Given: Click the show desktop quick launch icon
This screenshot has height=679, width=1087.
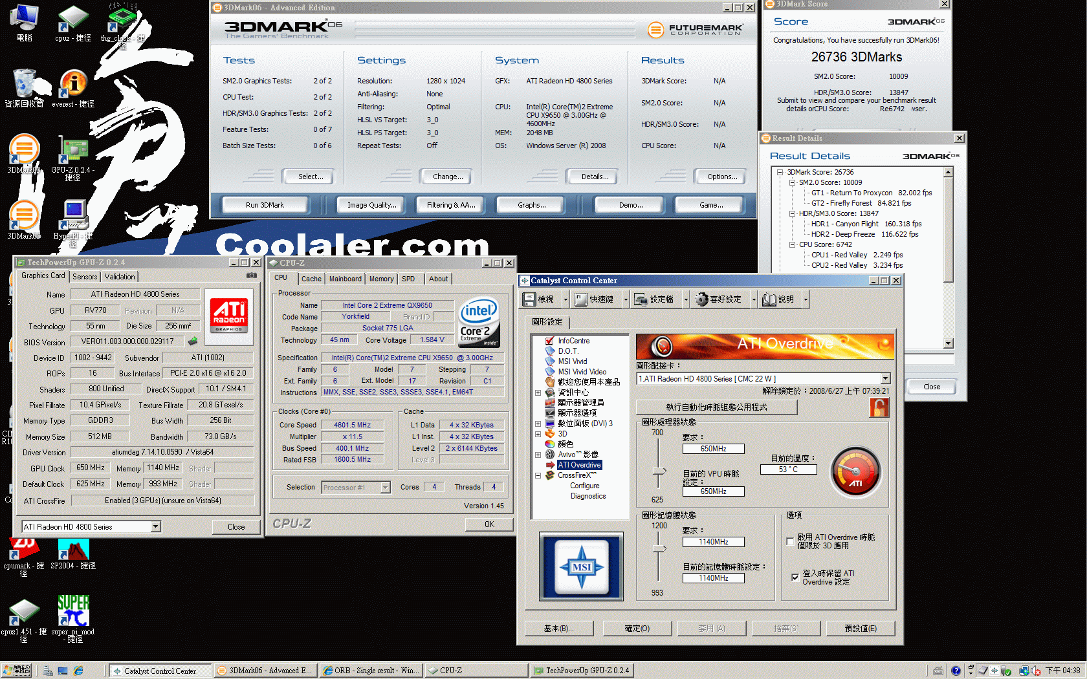Looking at the screenshot, I should point(63,671).
